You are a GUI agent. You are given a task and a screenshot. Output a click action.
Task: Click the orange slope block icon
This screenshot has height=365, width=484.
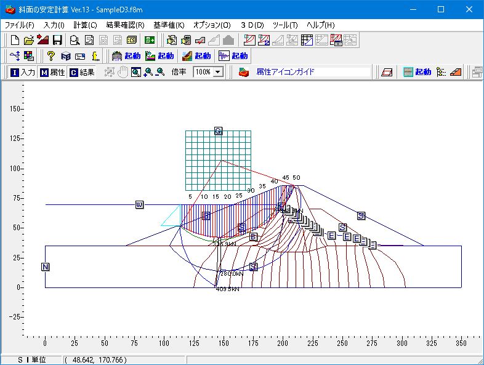pyautogui.click(x=456, y=72)
